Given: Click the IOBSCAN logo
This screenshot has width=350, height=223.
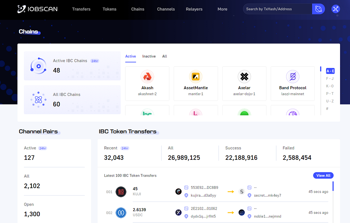Looking at the screenshot, I should 37,9.
